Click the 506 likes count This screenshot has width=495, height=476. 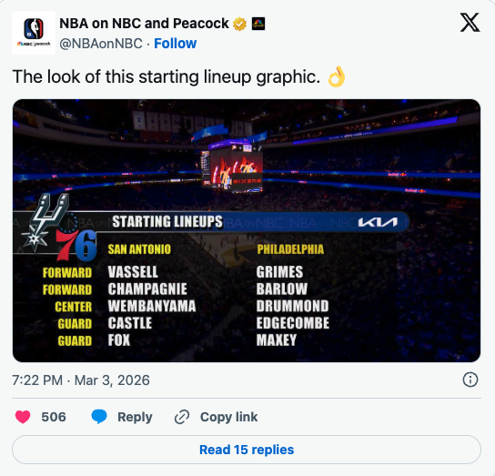54,417
